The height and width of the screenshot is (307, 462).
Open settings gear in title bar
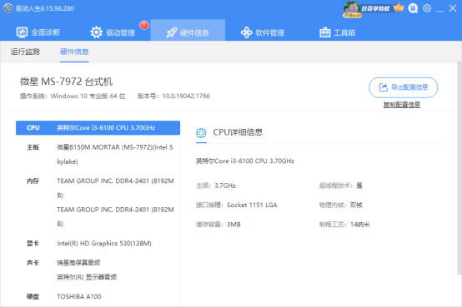(x=427, y=8)
